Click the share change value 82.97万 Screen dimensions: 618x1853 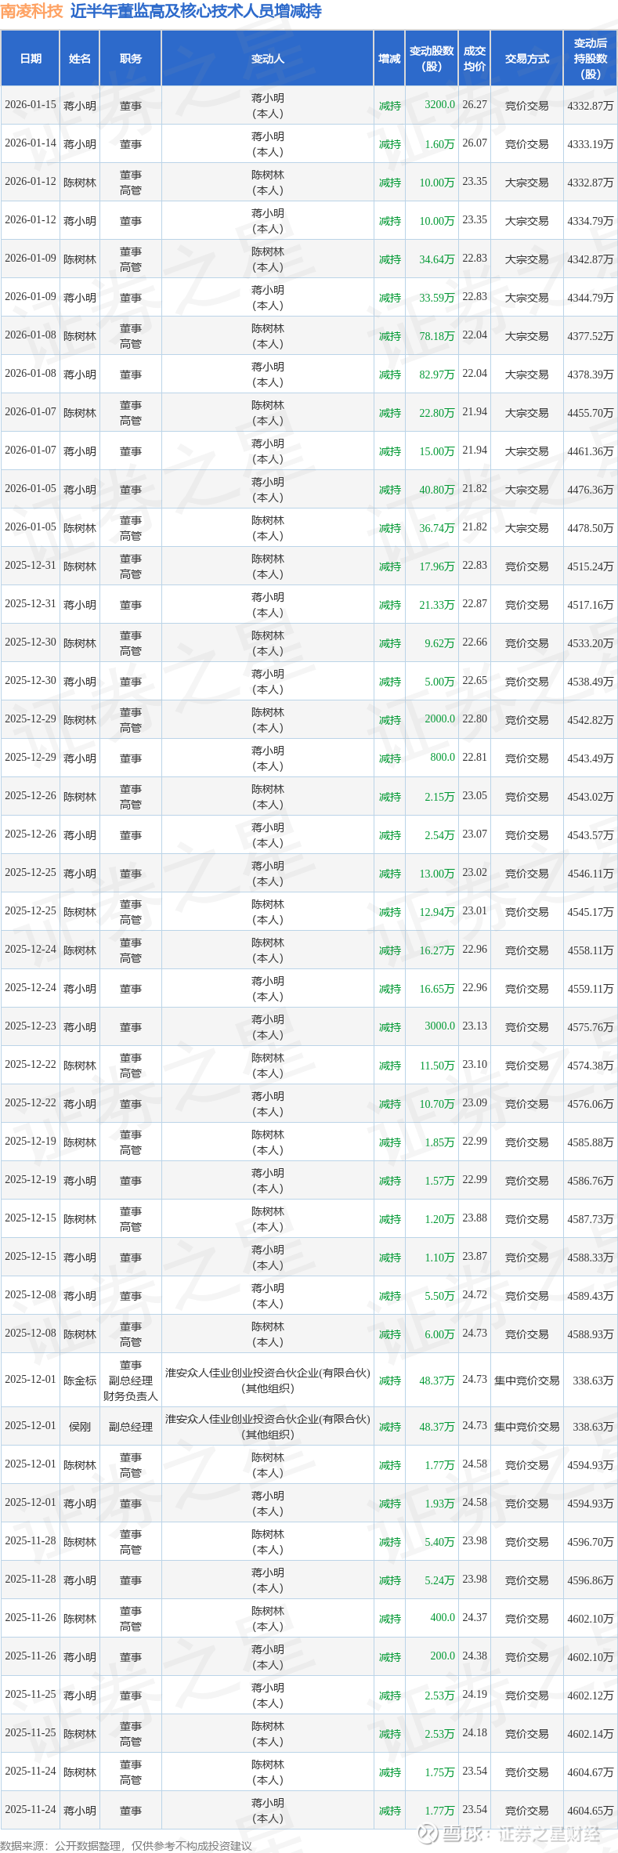tap(437, 375)
